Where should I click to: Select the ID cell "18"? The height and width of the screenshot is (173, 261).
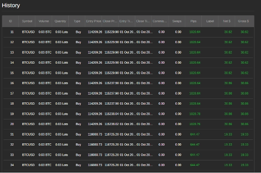(x=12, y=104)
